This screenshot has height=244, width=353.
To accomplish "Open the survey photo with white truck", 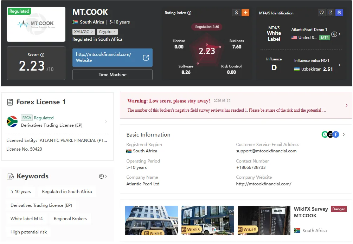I will [208, 220].
